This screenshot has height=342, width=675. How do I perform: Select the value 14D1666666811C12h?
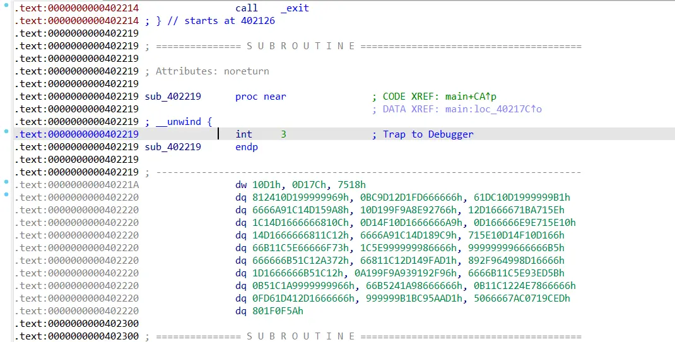click(x=300, y=235)
